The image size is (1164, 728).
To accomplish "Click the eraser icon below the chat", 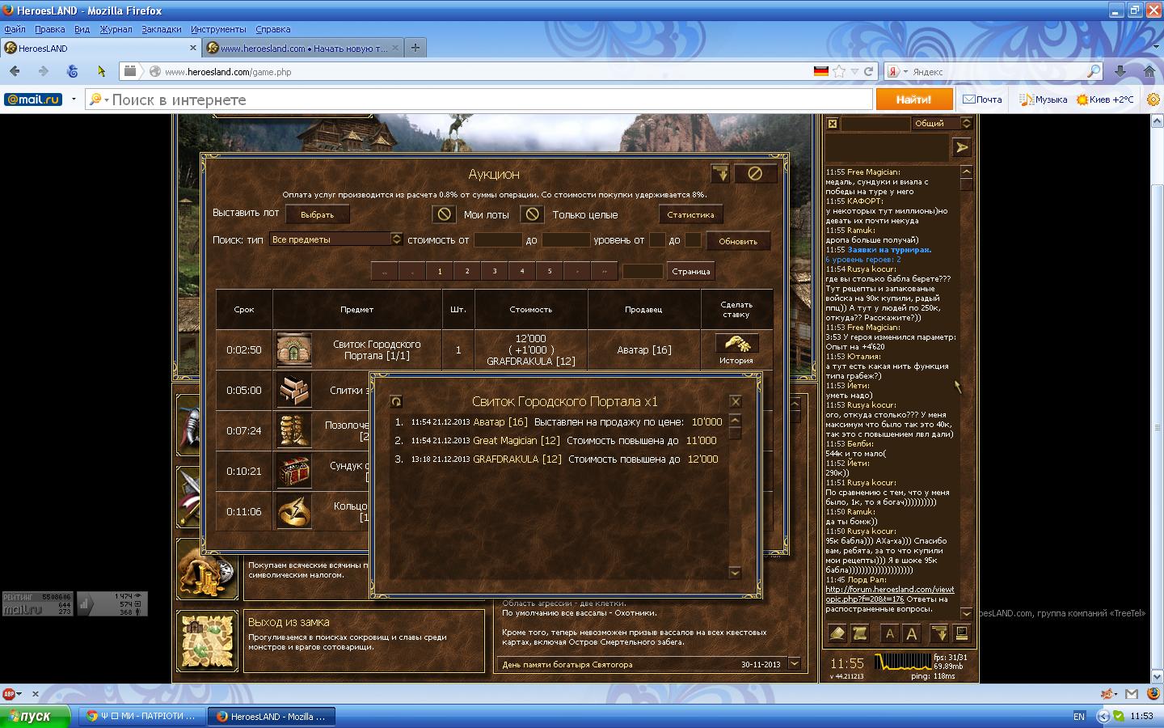I will tap(837, 633).
